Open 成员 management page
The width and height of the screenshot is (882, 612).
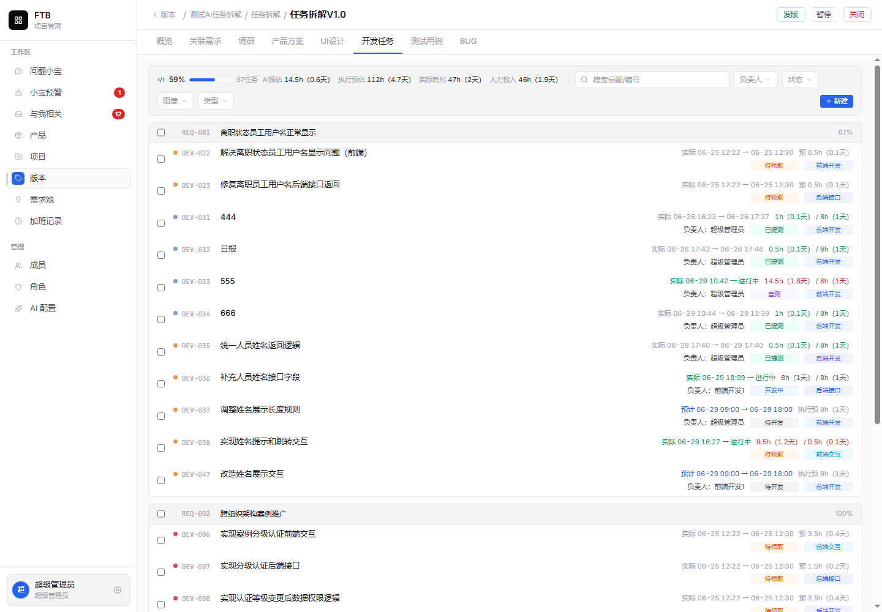click(x=69, y=265)
